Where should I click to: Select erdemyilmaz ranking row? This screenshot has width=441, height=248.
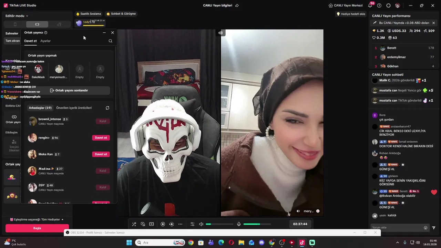tap(404, 57)
